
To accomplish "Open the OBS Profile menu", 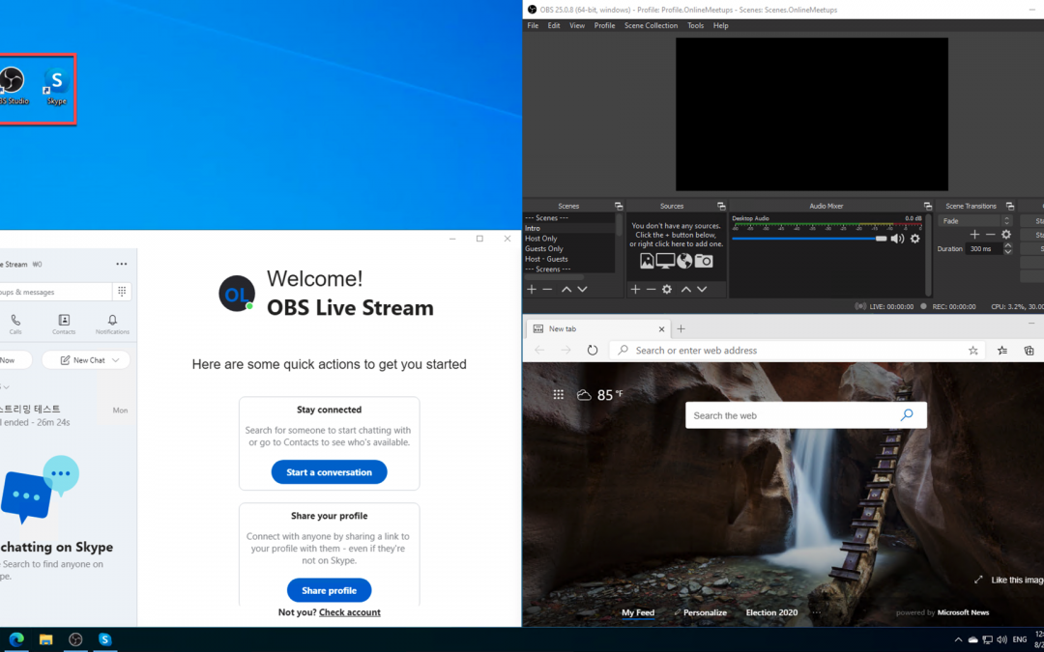I will 604,25.
